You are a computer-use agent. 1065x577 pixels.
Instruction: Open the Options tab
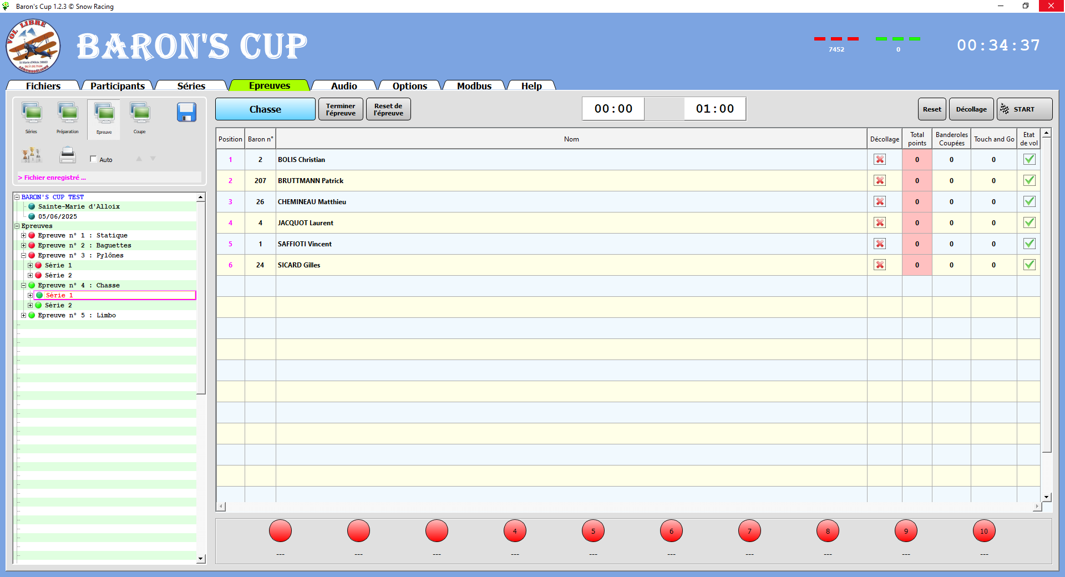click(x=409, y=85)
